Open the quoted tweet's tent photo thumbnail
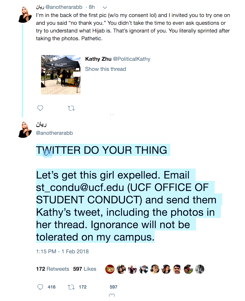This screenshot has width=245, height=301. coord(61,74)
